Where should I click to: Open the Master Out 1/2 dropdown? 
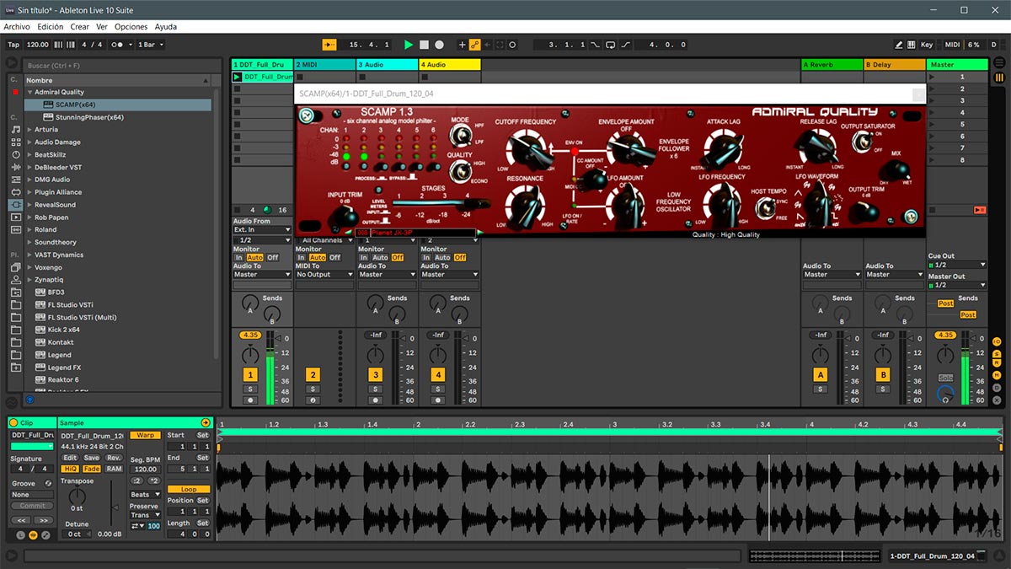[956, 285]
